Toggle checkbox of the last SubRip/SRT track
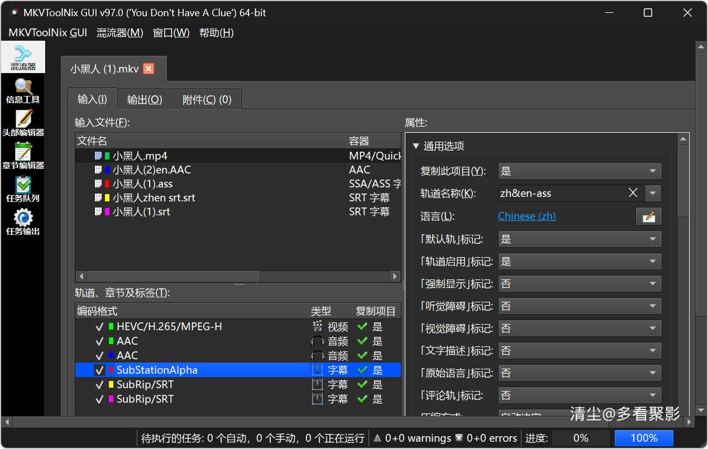The width and height of the screenshot is (708, 449). click(x=99, y=399)
